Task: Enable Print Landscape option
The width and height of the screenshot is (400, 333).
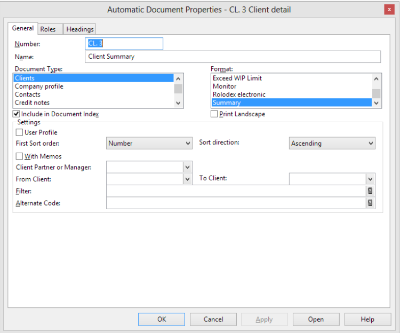Action: tap(214, 114)
